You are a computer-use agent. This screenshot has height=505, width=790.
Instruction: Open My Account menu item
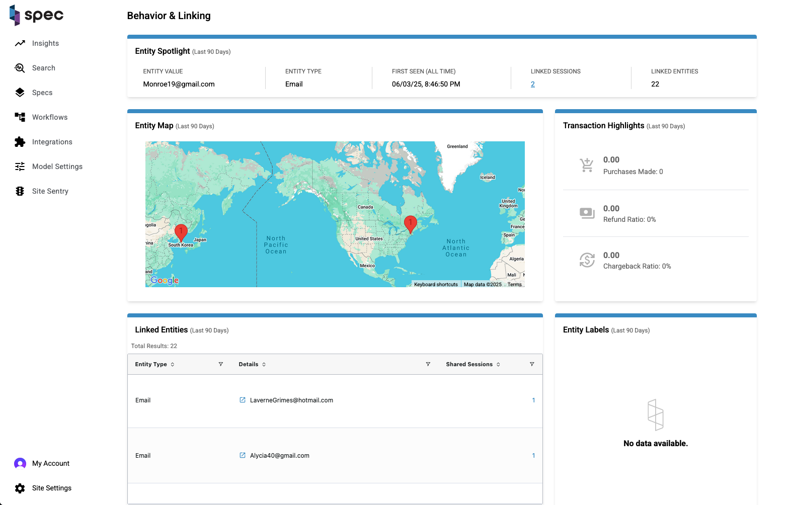coord(50,463)
